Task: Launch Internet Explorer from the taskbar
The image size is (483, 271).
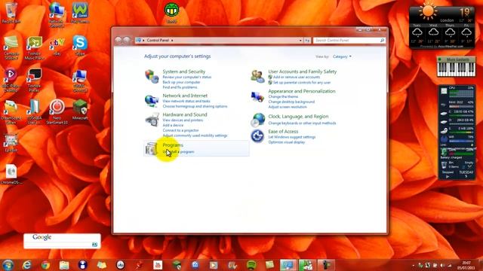Action: (x=27, y=265)
